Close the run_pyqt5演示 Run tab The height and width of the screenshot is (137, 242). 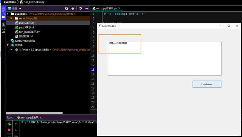[x=41, y=117]
